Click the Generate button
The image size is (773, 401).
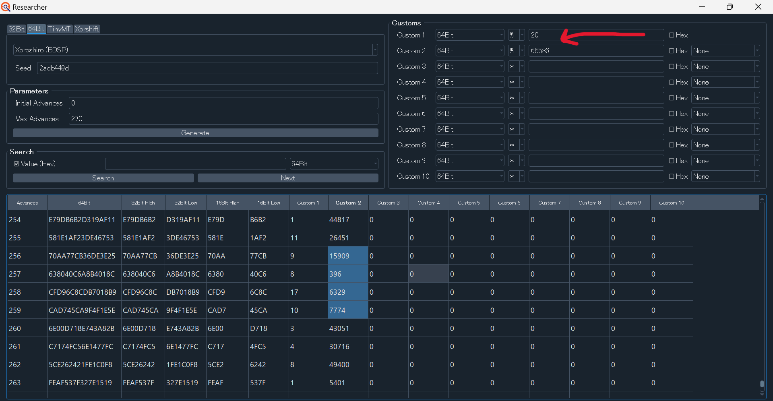195,133
